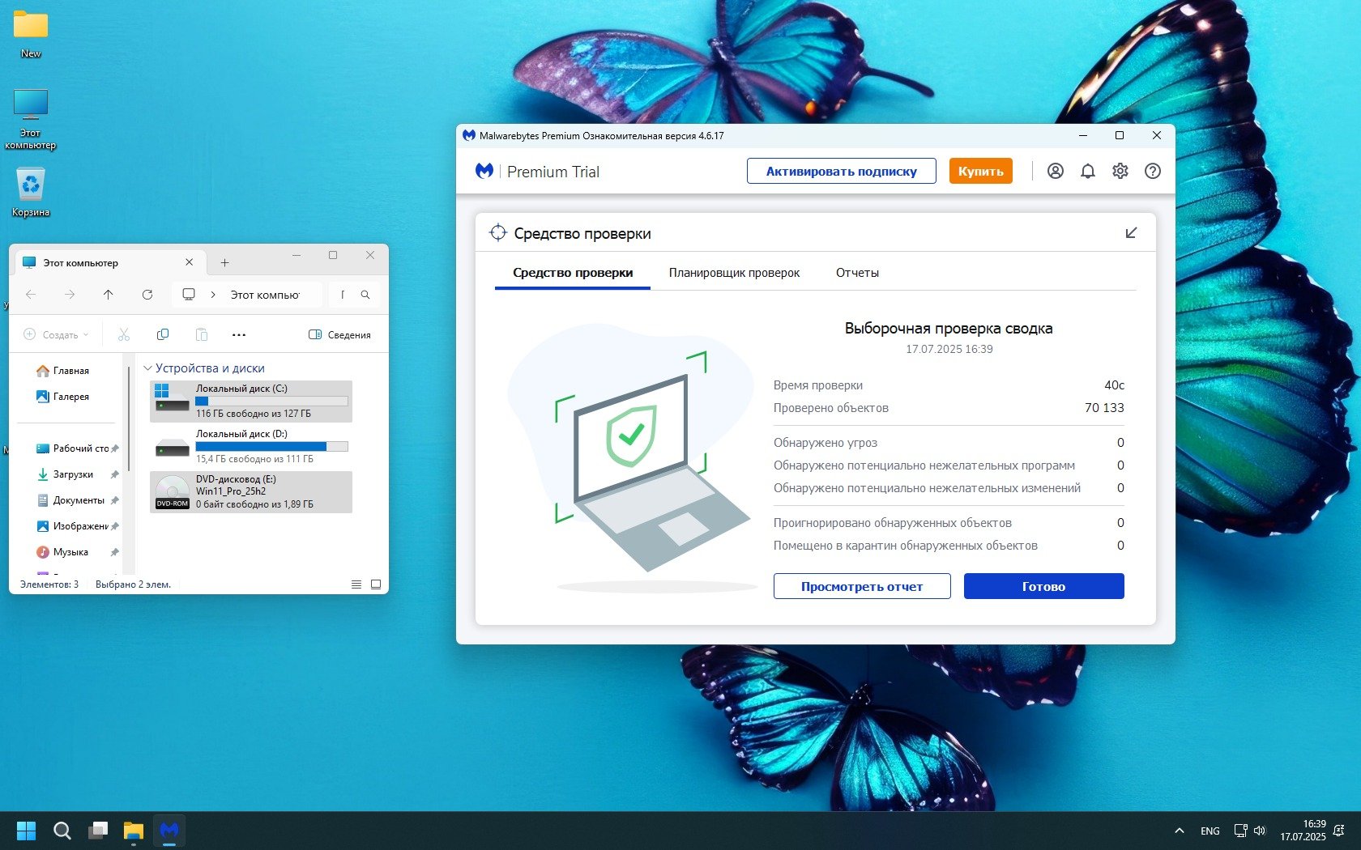Click the orange Купить button
The width and height of the screenshot is (1361, 850).
pyautogui.click(x=980, y=171)
